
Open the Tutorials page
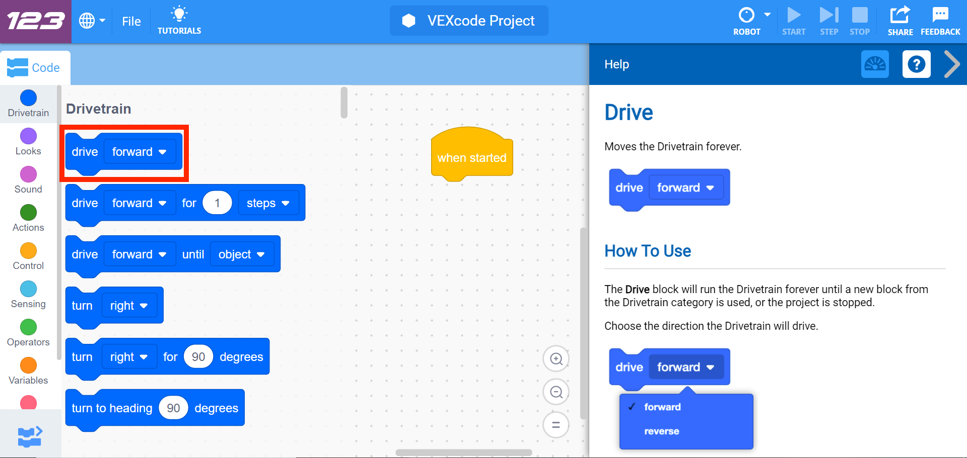179,20
